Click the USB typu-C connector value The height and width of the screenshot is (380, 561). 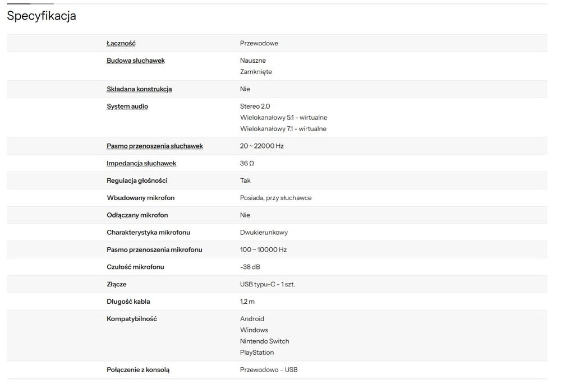(x=267, y=285)
